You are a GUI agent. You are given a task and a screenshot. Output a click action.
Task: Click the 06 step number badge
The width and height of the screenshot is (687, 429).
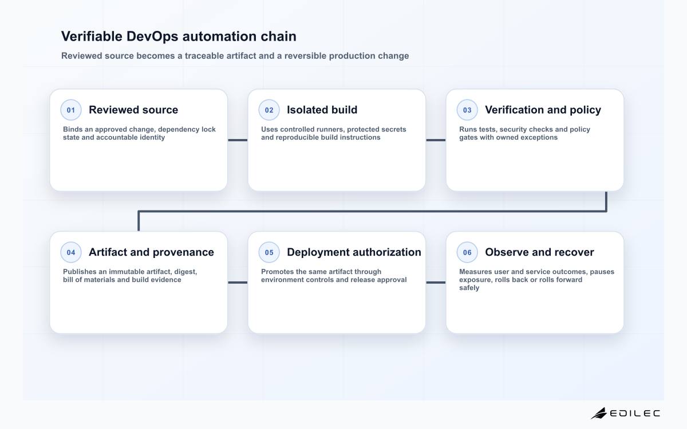point(467,252)
